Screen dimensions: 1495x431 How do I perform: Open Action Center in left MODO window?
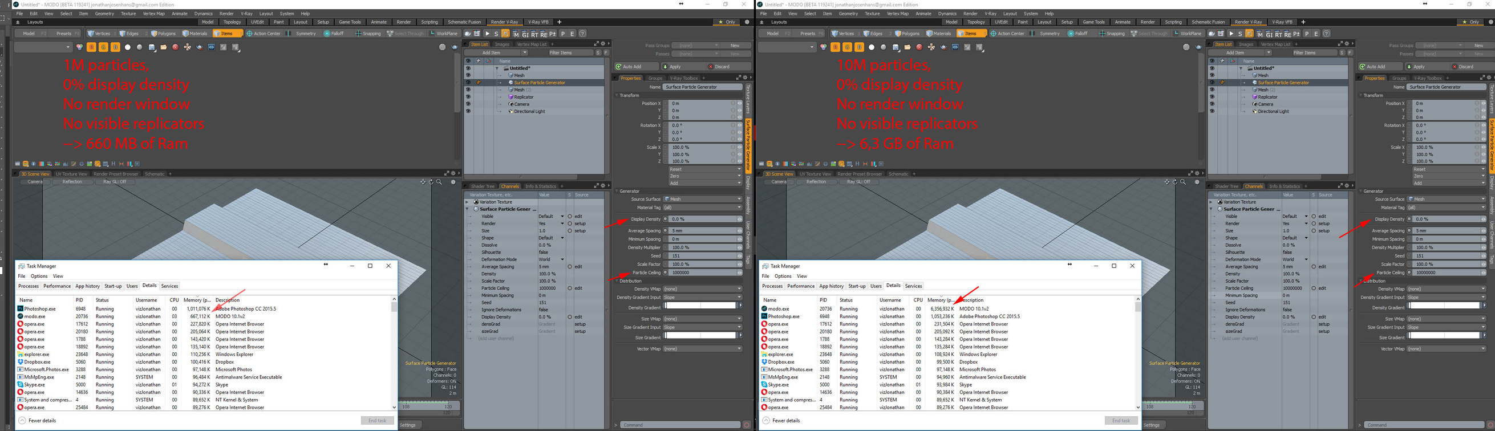(264, 34)
